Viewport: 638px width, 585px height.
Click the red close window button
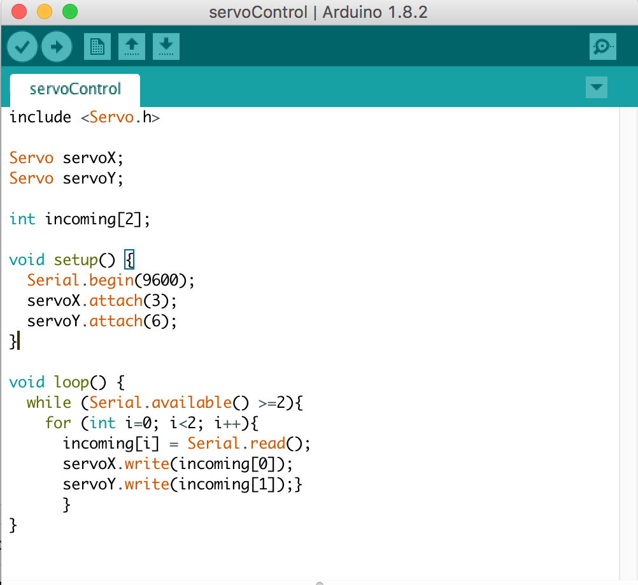pos(19,12)
